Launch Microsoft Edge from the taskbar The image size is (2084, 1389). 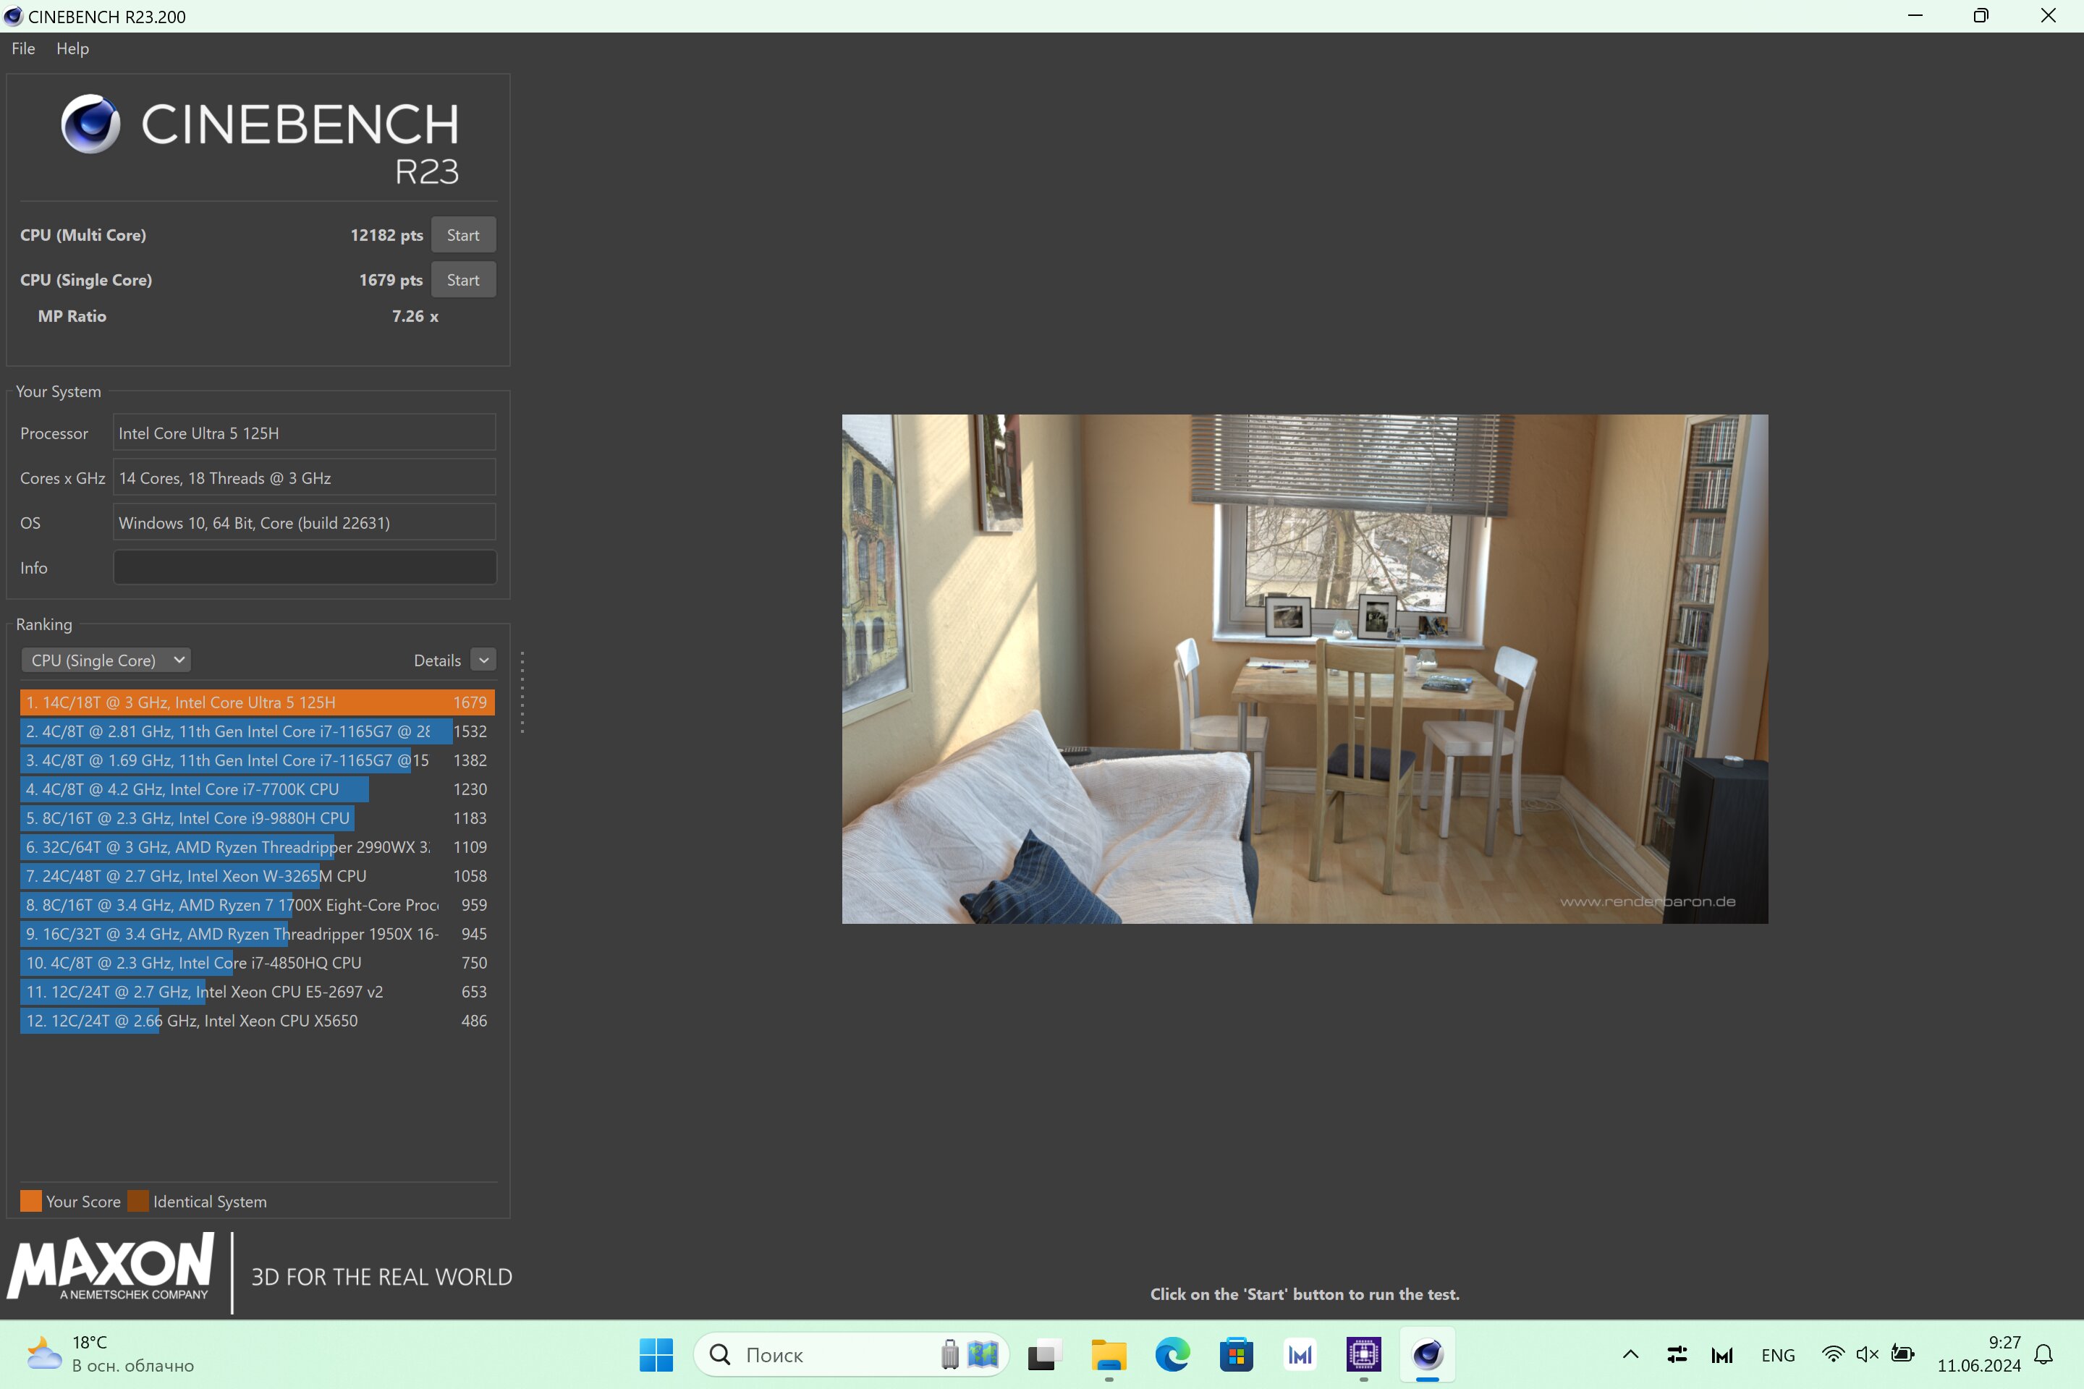click(x=1172, y=1354)
